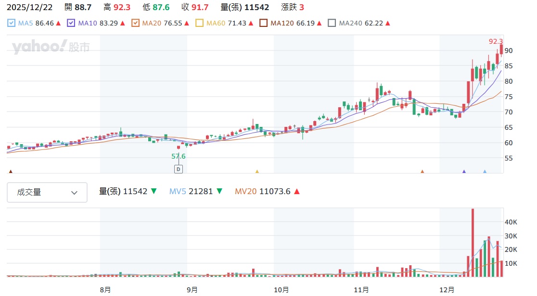This screenshot has width=537, height=296.
Task: Click the 8月 label on time axis
Action: 105,290
